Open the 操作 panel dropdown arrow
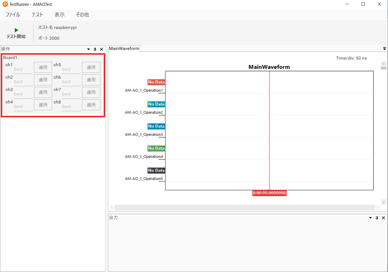This screenshot has height=272, width=388. point(89,49)
